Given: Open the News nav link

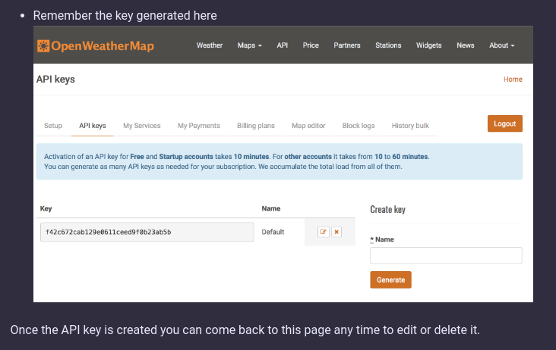Looking at the screenshot, I should 466,45.
